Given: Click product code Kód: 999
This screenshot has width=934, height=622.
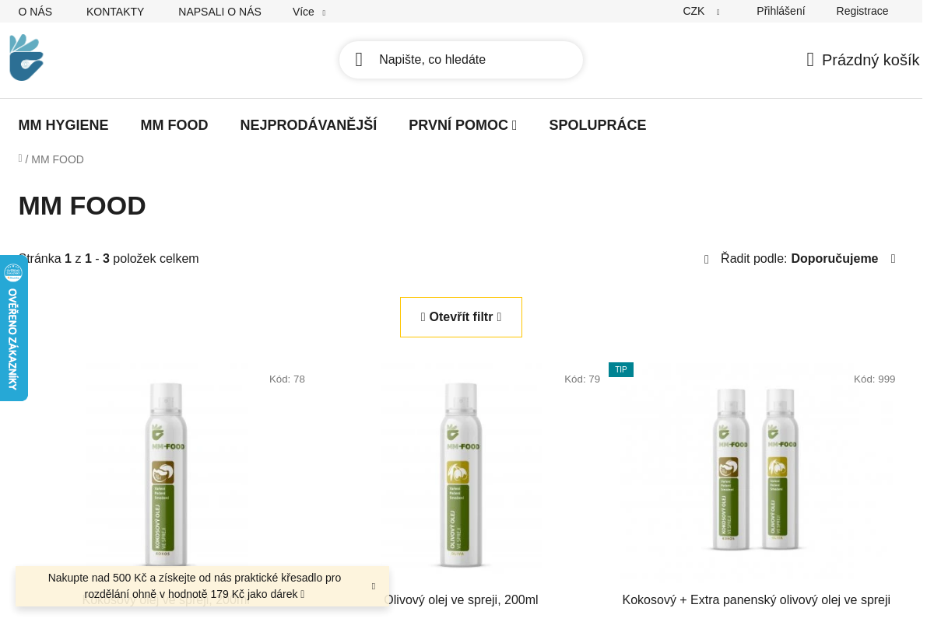Looking at the screenshot, I should click(875, 379).
